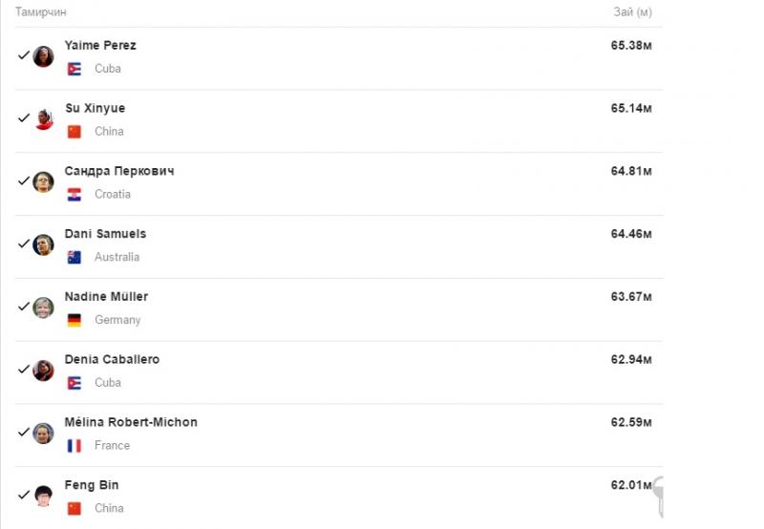Viewport: 764px width, 529px height.
Task: Click the Australia flag icon
Action: point(74,258)
